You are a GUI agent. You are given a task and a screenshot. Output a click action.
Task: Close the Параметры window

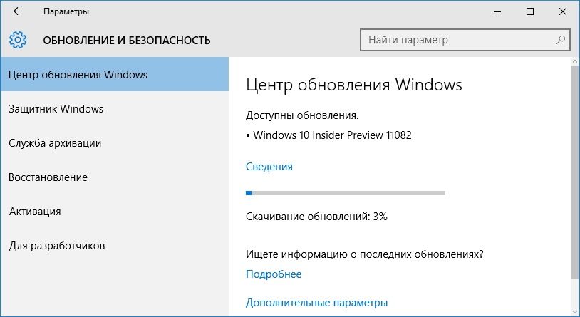[563, 11]
